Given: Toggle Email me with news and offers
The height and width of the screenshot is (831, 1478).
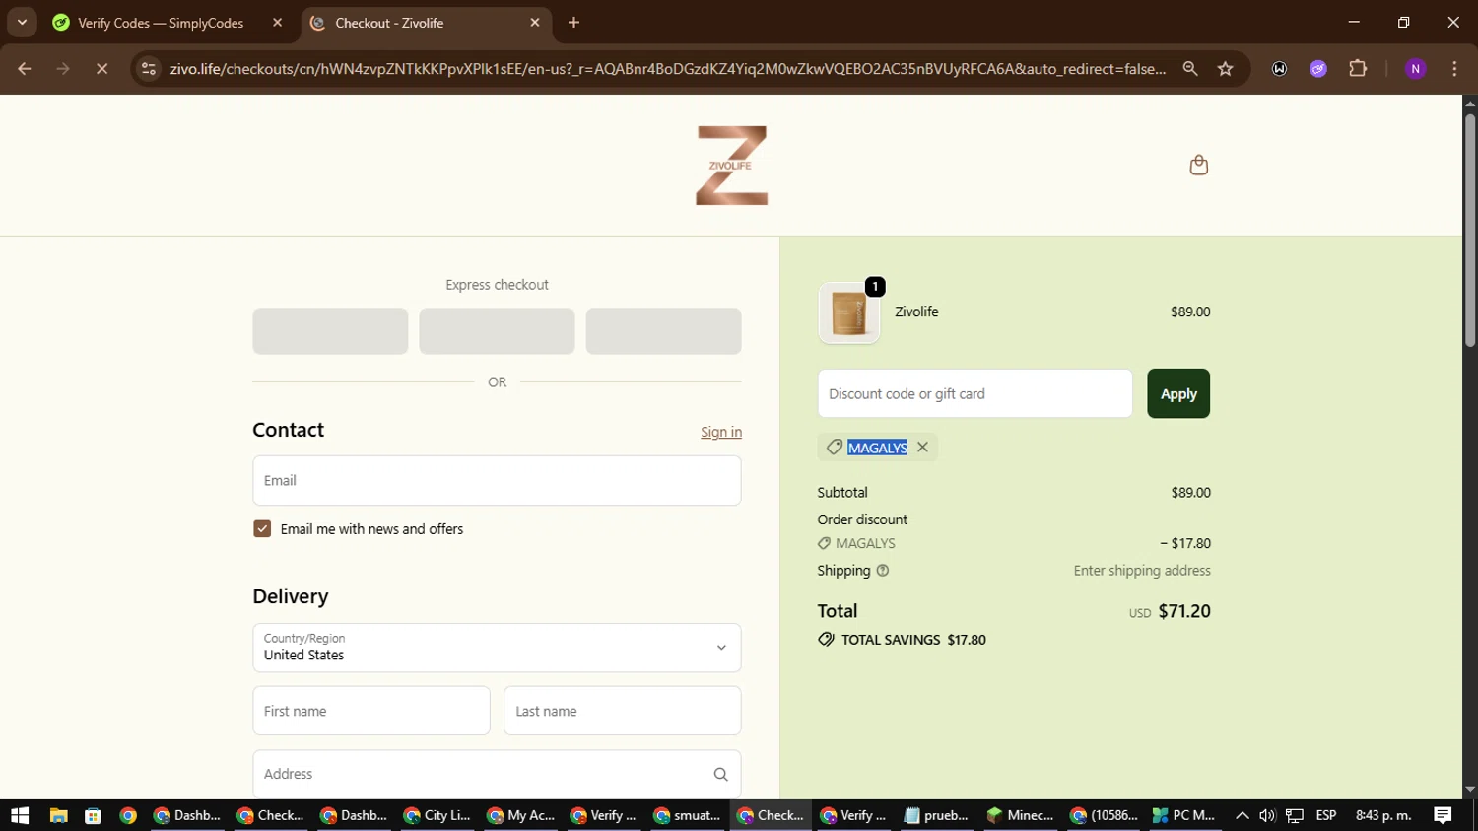Looking at the screenshot, I should [x=262, y=529].
